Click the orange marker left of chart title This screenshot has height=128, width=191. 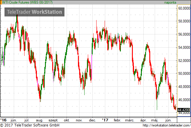[1, 2]
